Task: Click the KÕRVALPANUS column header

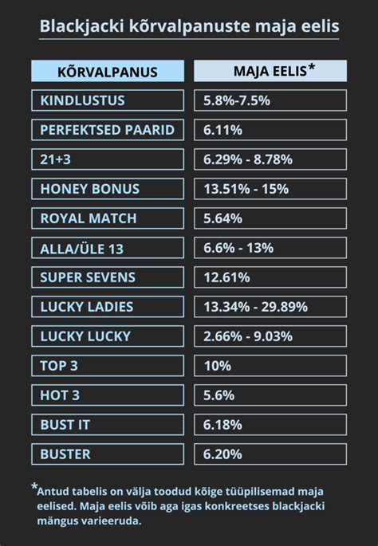Action: point(108,71)
